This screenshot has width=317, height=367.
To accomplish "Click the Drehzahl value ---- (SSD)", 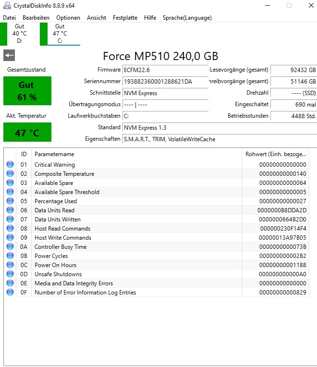I will (294, 93).
